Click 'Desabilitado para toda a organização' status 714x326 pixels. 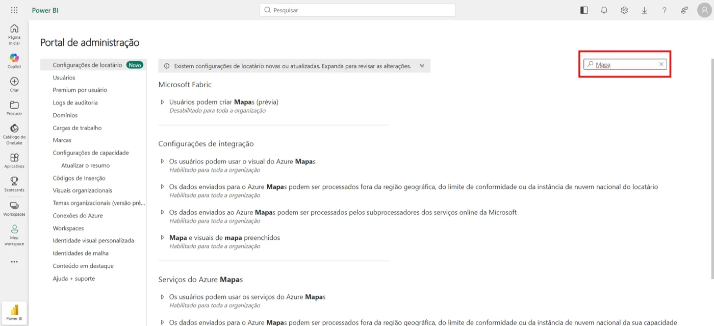(x=217, y=110)
